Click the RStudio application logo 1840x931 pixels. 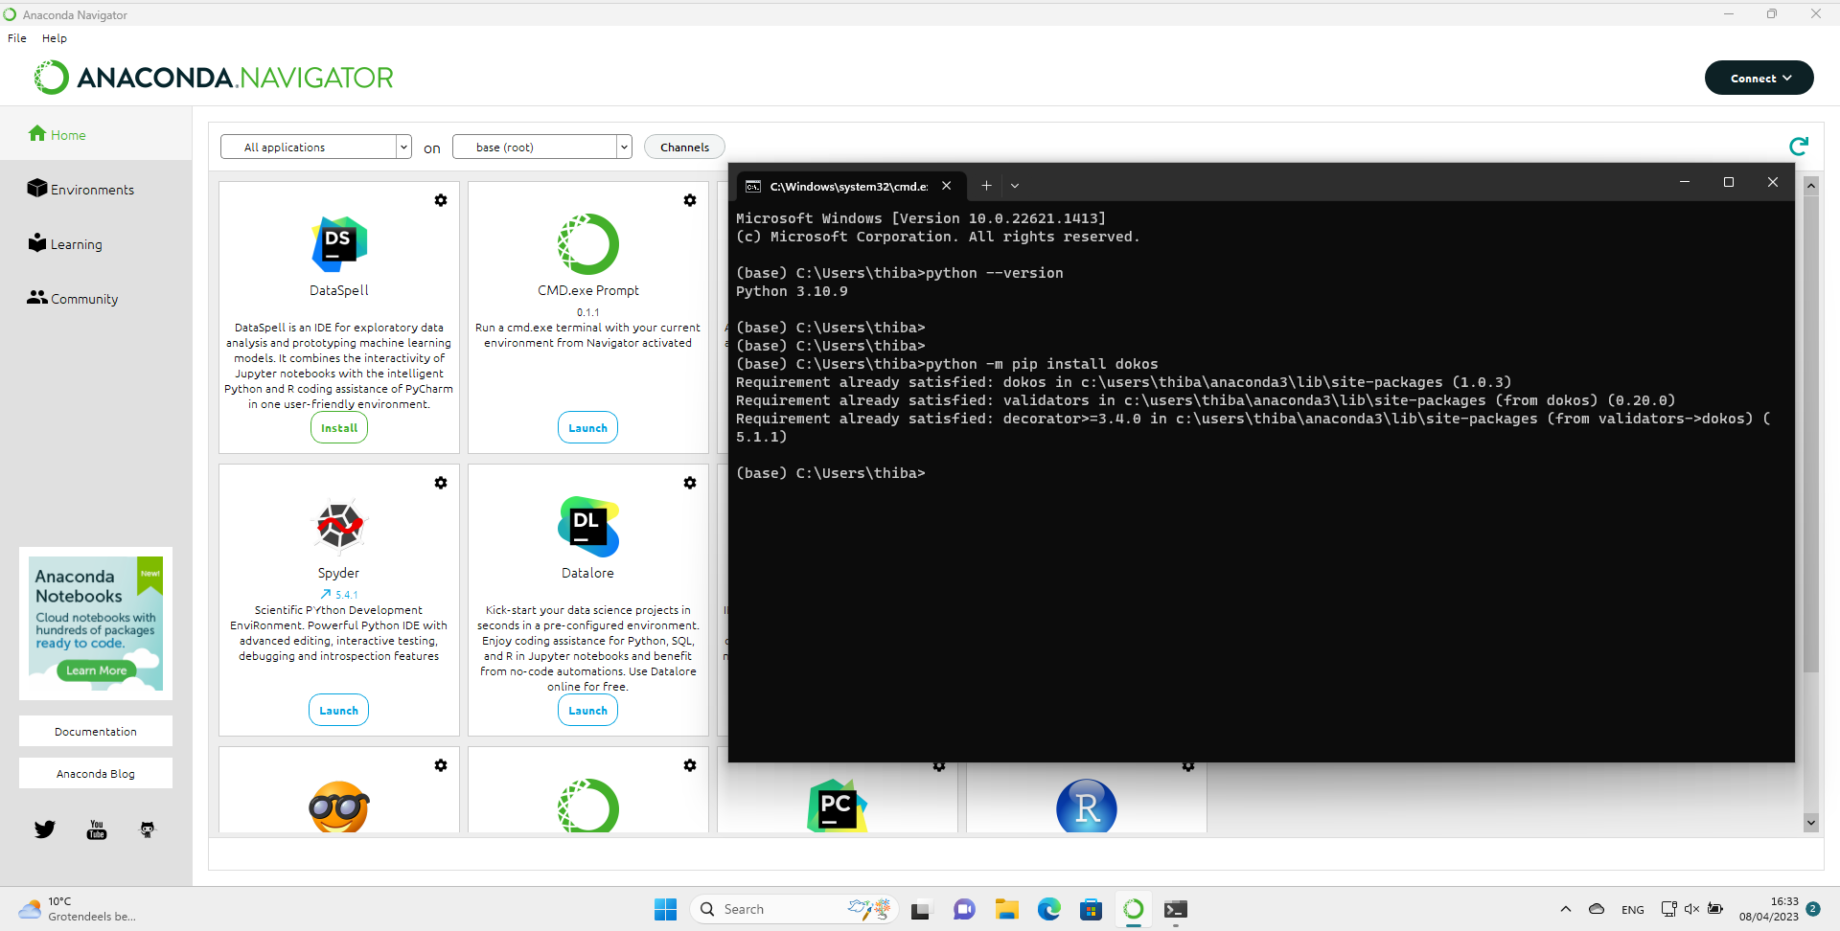(1087, 806)
